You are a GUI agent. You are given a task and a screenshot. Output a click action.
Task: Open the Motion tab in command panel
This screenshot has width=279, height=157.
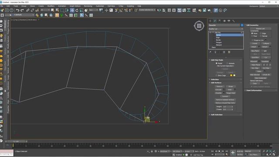pyautogui.click(x=225, y=21)
